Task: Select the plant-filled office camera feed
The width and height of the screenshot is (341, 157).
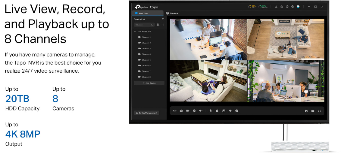Action: point(286,81)
